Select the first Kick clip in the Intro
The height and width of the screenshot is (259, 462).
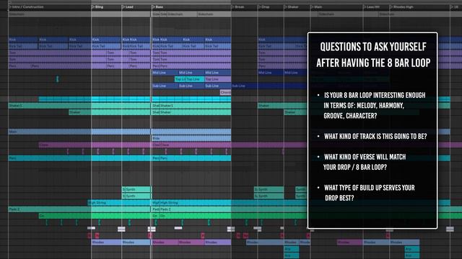[23, 40]
